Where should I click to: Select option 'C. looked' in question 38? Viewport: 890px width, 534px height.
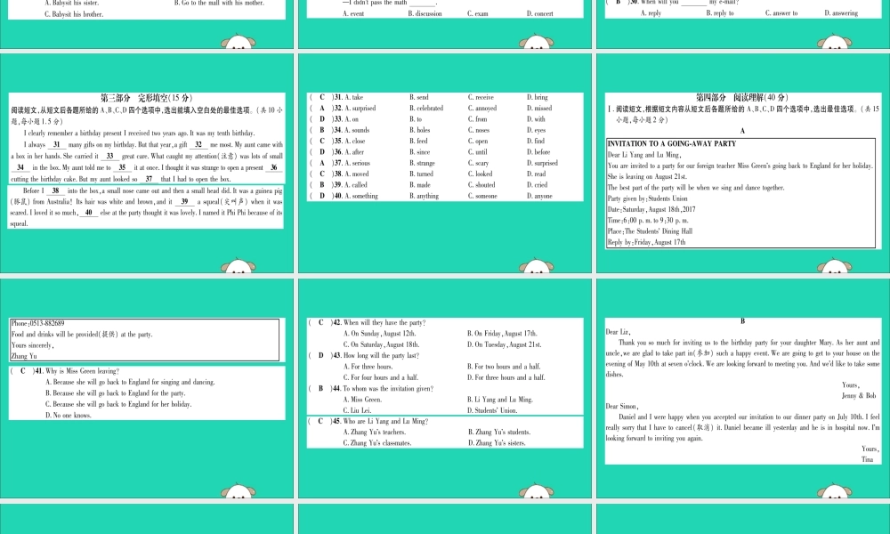pos(481,174)
